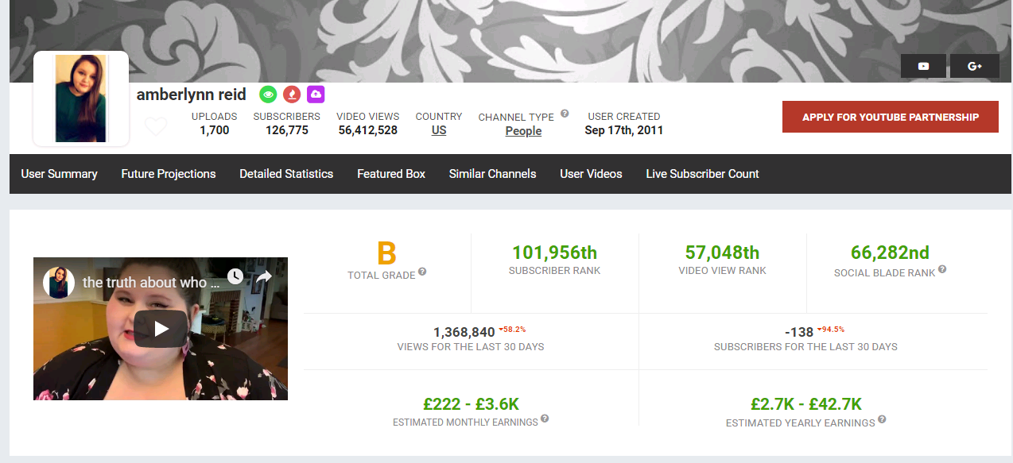Click the 66,282nd Social Blade rank
This screenshot has width=1013, height=463.
tap(890, 253)
